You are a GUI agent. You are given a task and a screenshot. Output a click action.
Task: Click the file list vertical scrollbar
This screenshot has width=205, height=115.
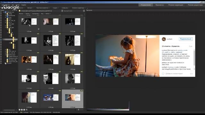tap(84, 27)
